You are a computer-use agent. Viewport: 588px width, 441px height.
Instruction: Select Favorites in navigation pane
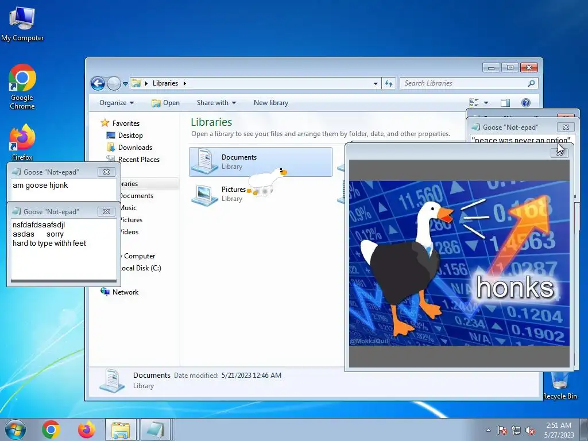point(126,123)
